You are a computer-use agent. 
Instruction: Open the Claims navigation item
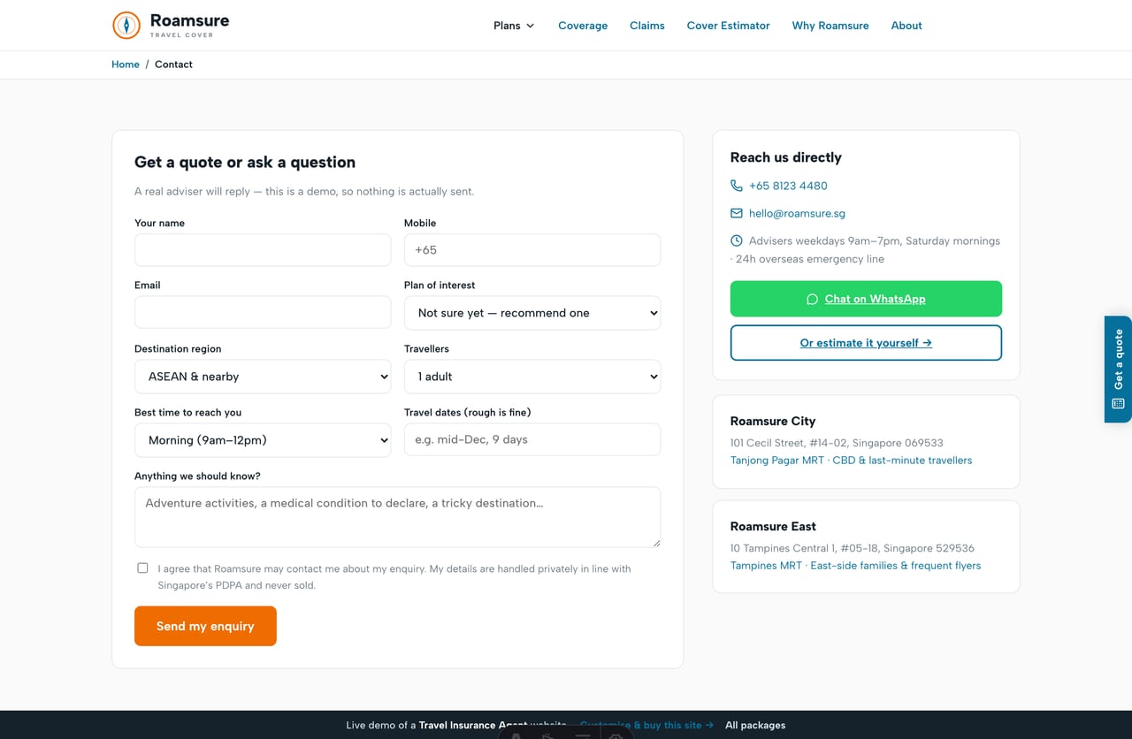point(647,26)
